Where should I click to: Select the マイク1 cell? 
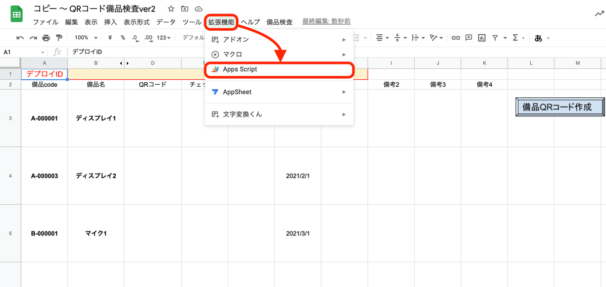pyautogui.click(x=96, y=233)
